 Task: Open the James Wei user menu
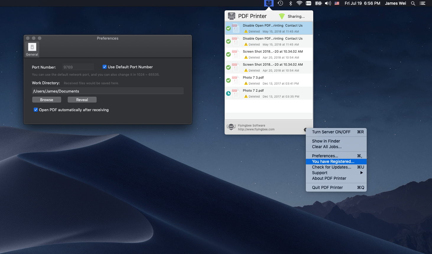(x=395, y=3)
